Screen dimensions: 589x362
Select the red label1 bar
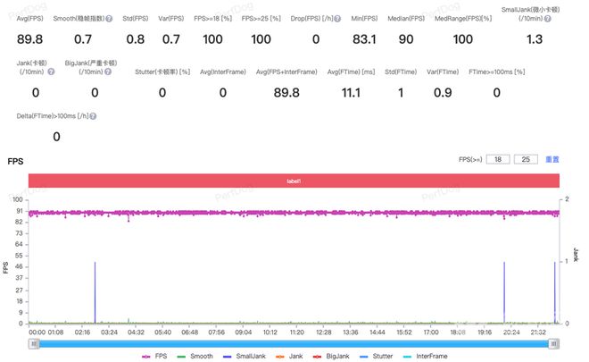click(x=294, y=180)
